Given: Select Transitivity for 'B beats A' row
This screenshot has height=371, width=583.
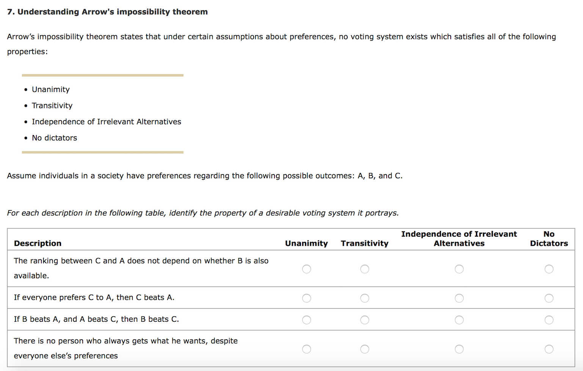Looking at the screenshot, I should pyautogui.click(x=365, y=320).
